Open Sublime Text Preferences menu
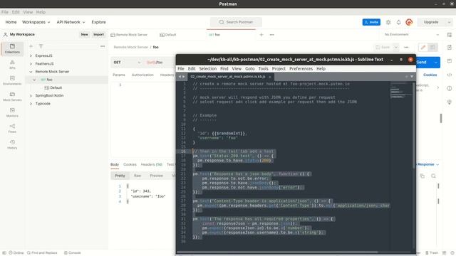The height and width of the screenshot is (256, 456). coord(301,68)
